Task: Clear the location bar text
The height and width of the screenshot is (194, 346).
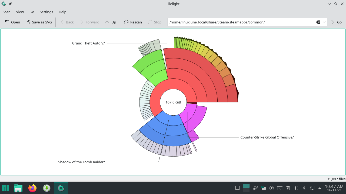Action: coord(318,22)
